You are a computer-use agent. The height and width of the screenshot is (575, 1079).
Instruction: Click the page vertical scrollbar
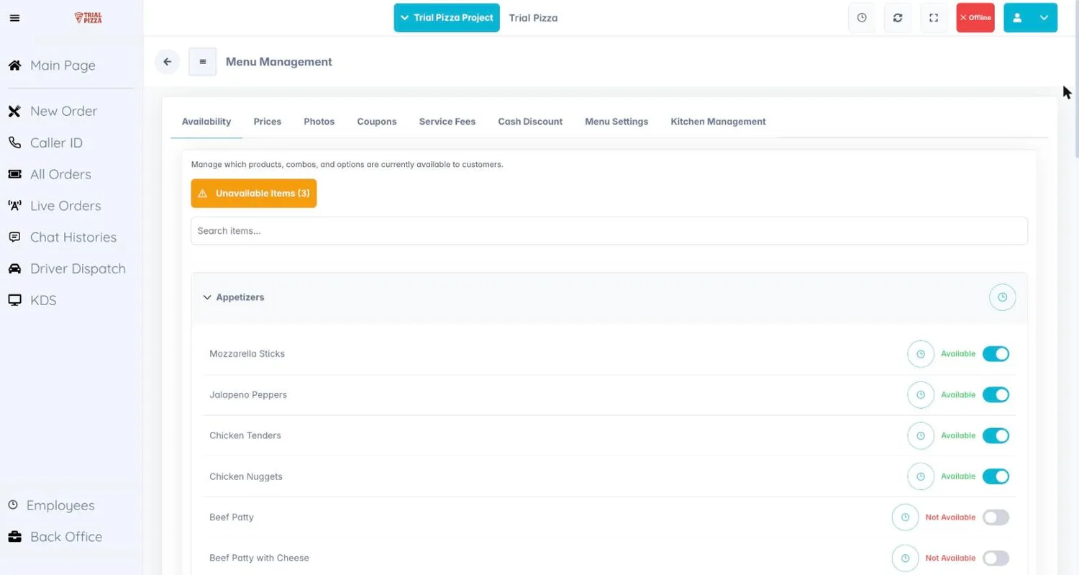tap(1076, 79)
